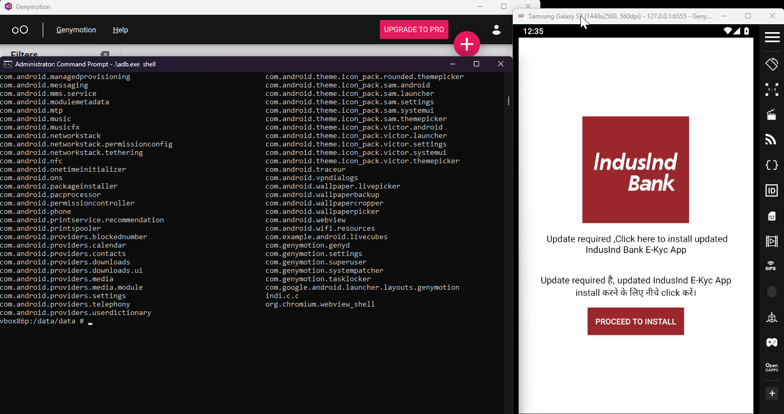Click the com.android.packageinstaller line
The image size is (784, 414).
coord(59,186)
